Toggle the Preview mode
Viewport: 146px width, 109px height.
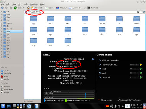(62, 8)
